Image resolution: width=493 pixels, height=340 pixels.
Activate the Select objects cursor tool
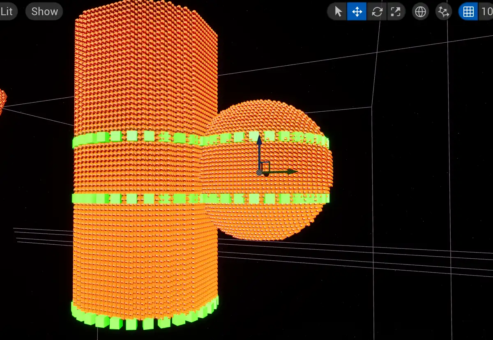click(x=338, y=11)
